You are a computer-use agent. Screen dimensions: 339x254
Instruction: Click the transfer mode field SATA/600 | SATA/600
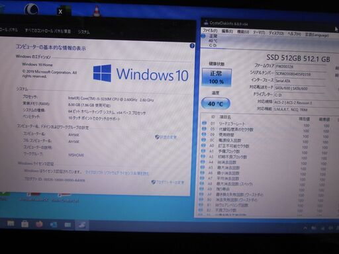pos(299,88)
